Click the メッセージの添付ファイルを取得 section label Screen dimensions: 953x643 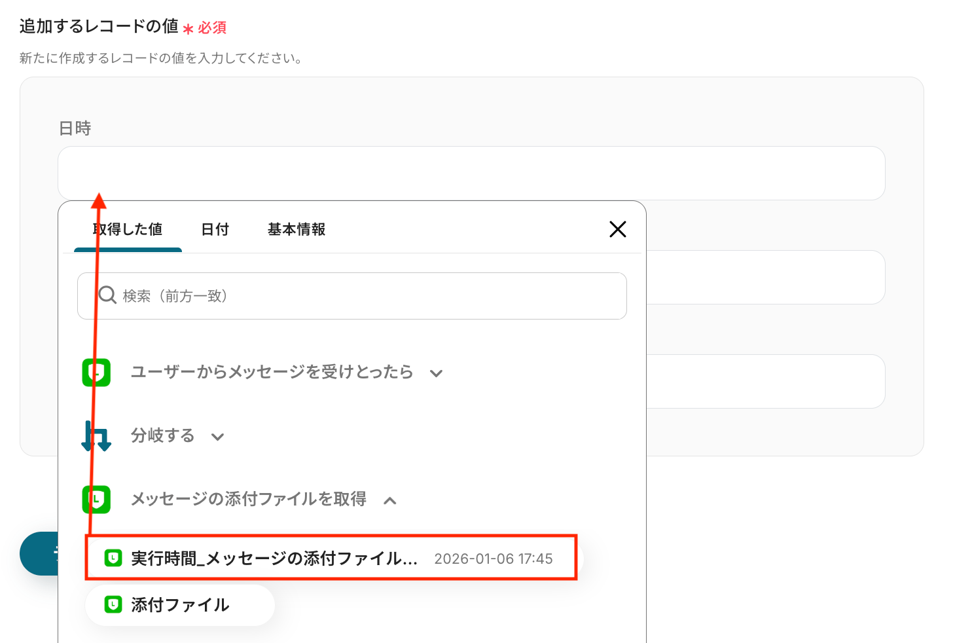[x=248, y=499]
